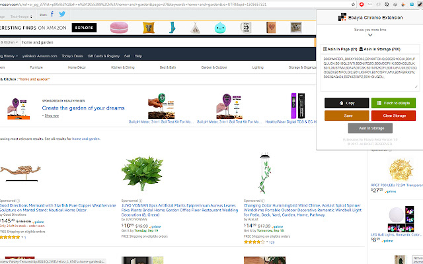Open the Ebayla extension icon in toolbar

[x=420, y=5]
